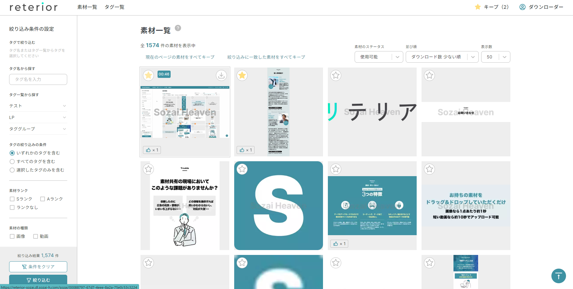Click 絞り込みに一致した素材をすべてキープ link
This screenshot has height=289, width=573.
pos(266,57)
